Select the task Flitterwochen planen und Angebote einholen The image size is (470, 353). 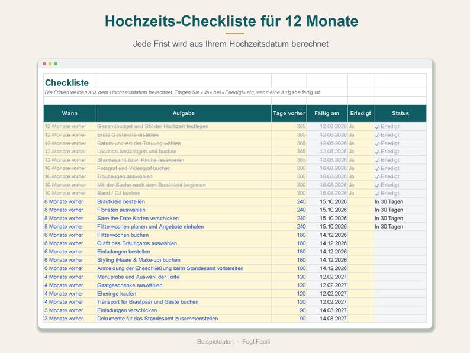(184, 227)
